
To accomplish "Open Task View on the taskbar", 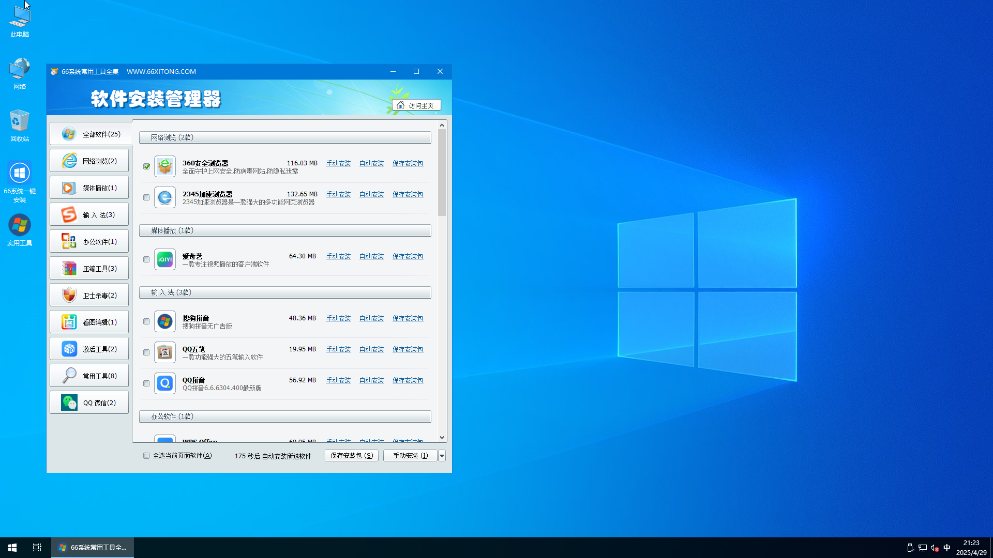I will [37, 548].
